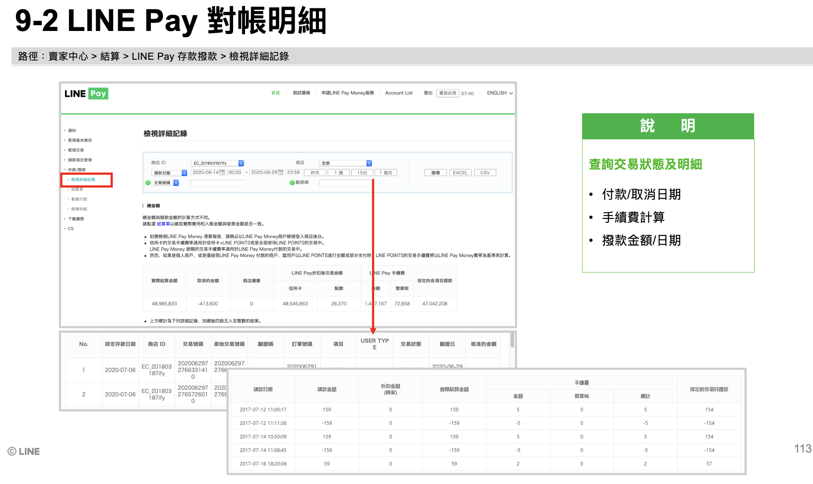Viewport: 813px width, 484px height.
Task: Click the 搜尋 search button
Action: pyautogui.click(x=436, y=173)
